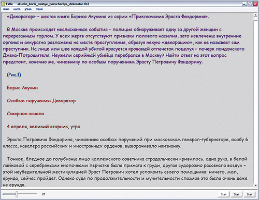
Task: Maximize the ExRe window
Action: click(250, 4)
